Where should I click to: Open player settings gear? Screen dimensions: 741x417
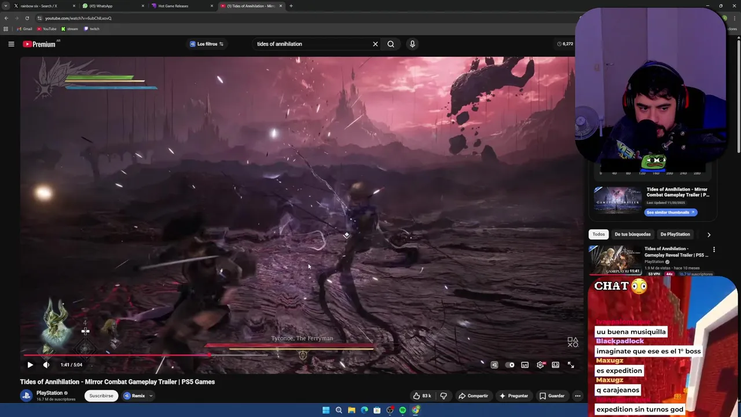pyautogui.click(x=540, y=365)
